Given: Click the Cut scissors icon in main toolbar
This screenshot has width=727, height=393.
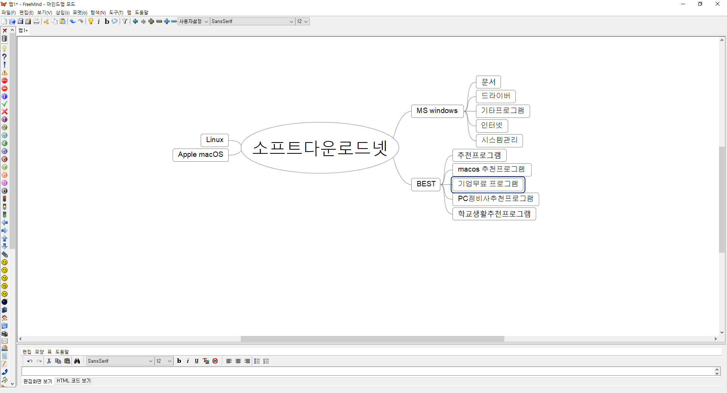Looking at the screenshot, I should 47,22.
